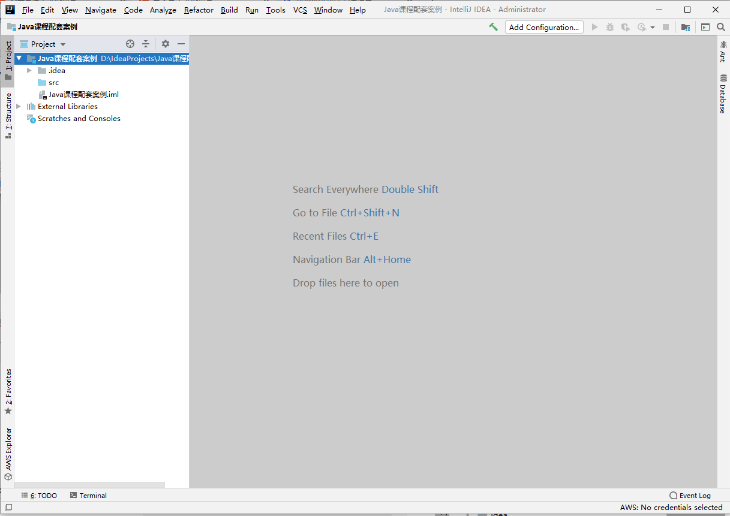Click the Java课程配套案例 navigation bar breadcrumb
This screenshot has width=730, height=516.
42,27
